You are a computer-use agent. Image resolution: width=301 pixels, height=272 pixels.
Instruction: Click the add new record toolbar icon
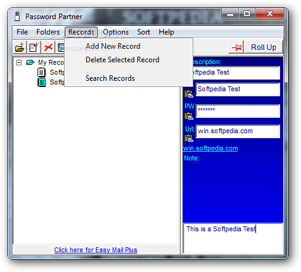tap(34, 47)
